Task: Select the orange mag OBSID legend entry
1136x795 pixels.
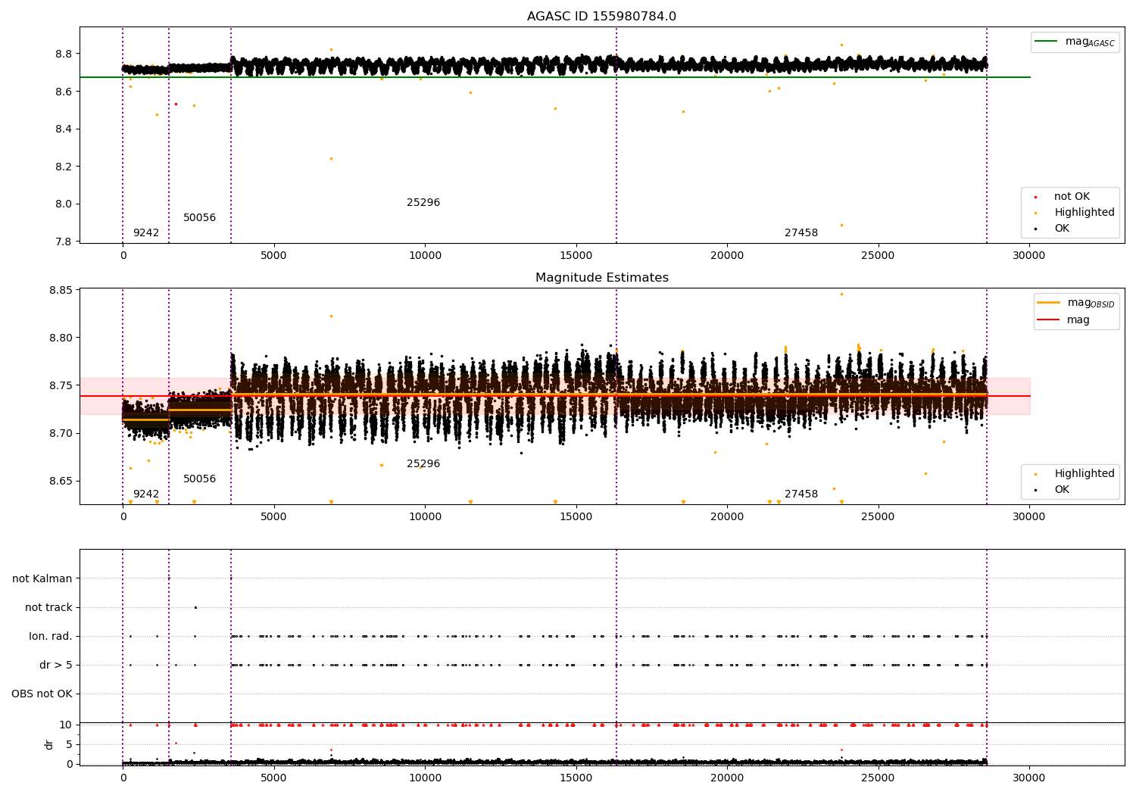Action: [x=1076, y=303]
